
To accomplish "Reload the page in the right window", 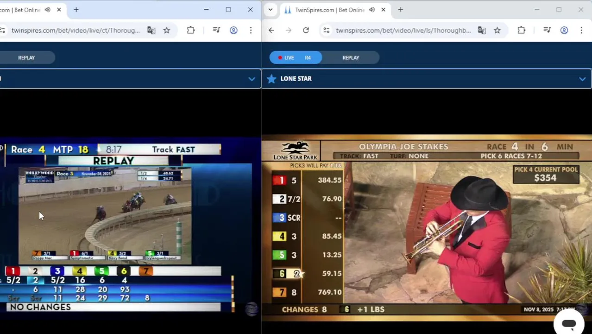I will point(306,30).
